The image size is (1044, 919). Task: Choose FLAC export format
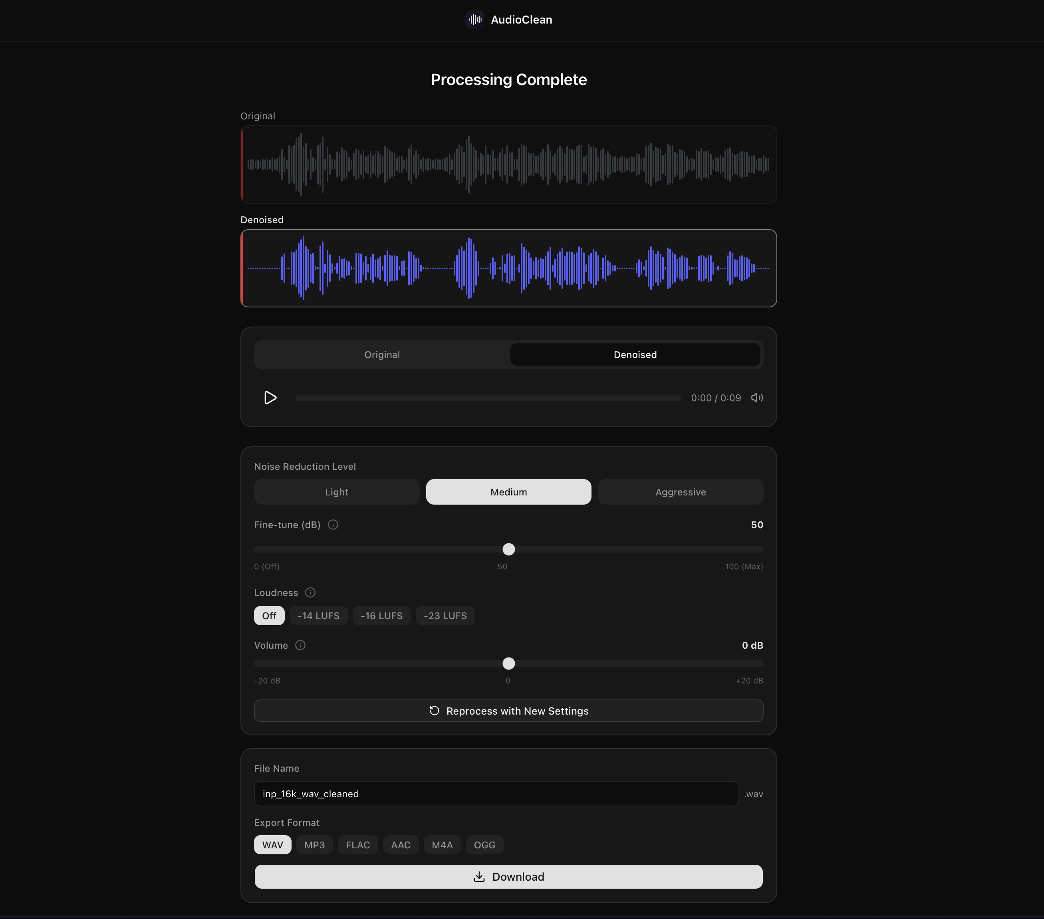click(357, 844)
